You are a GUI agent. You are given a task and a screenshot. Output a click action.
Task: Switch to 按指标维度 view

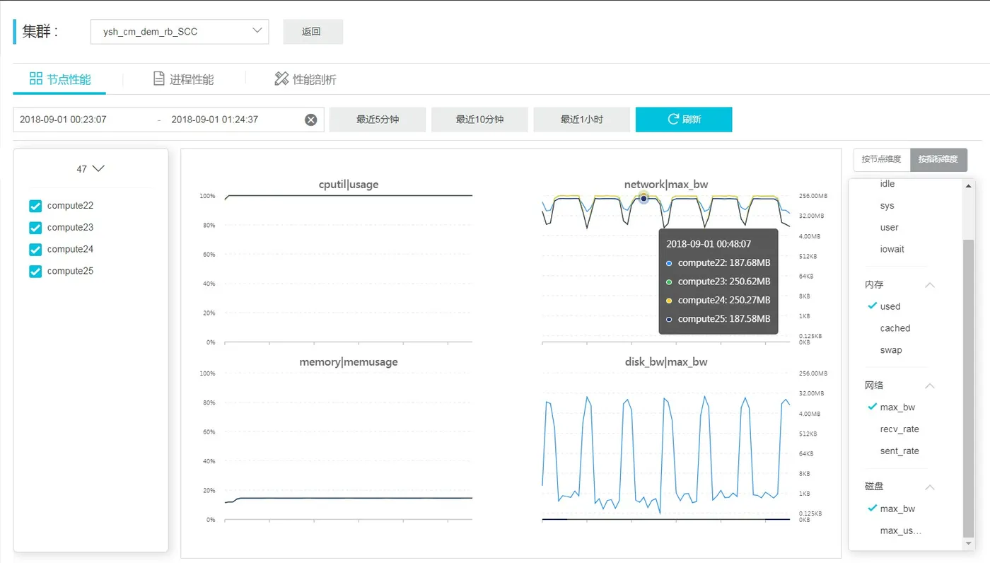pyautogui.click(x=938, y=159)
